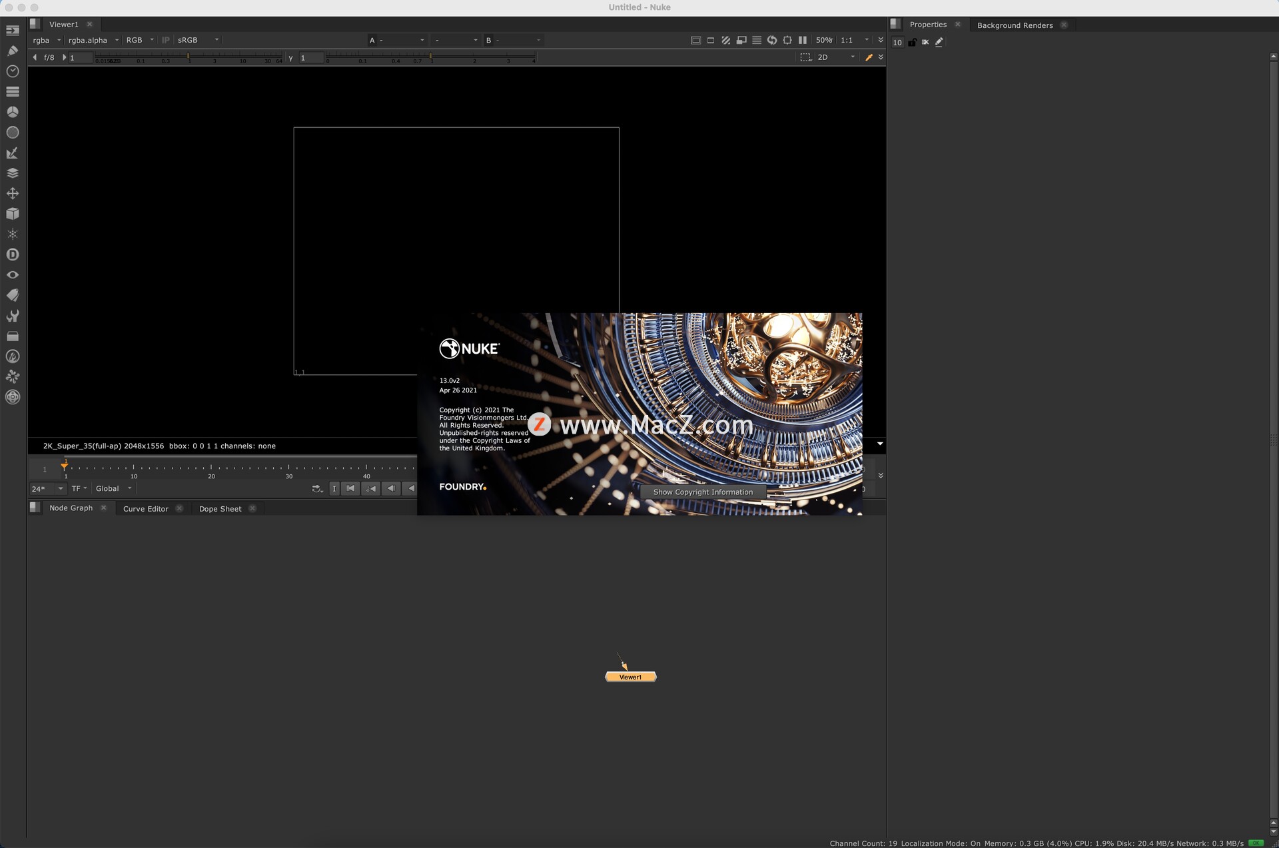Screen dimensions: 1279x848
Task: Select the Viewer1 node in graph
Action: (630, 677)
